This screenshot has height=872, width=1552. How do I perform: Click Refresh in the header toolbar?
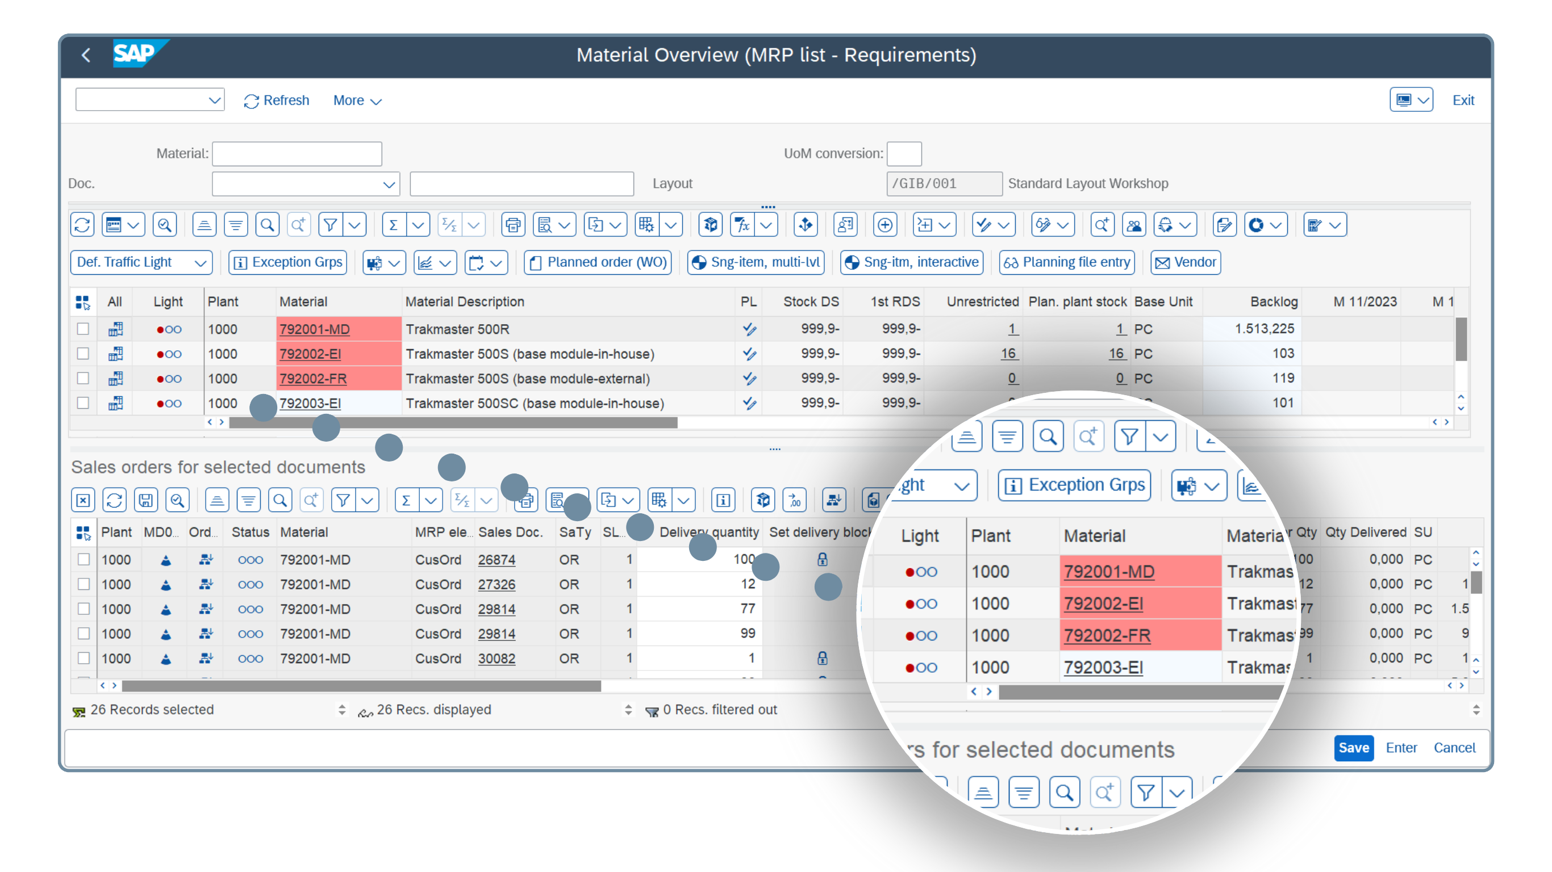pos(277,100)
